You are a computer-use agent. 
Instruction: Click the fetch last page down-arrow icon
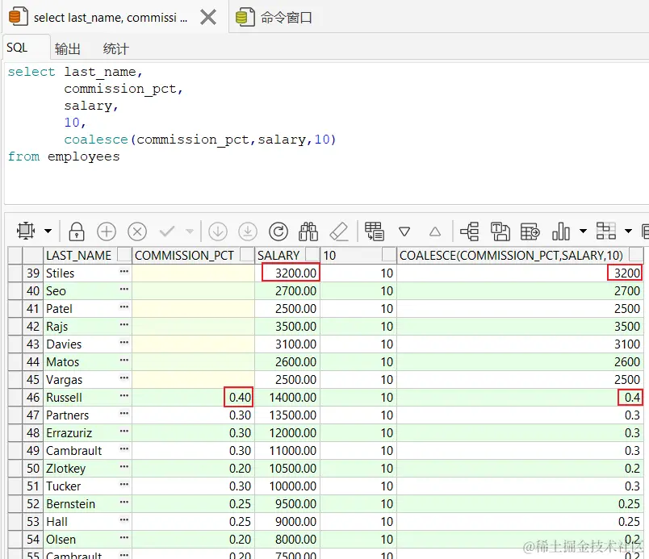[248, 232]
